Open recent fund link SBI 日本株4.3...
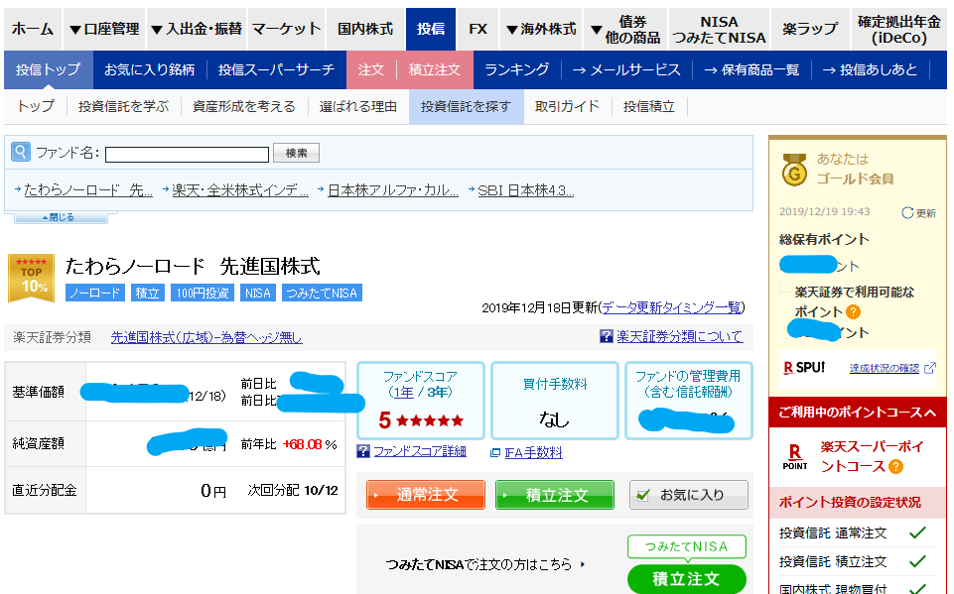 coord(526,190)
